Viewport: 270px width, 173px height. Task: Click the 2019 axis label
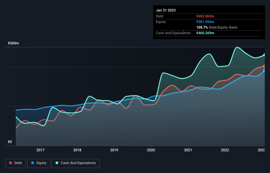click(x=114, y=150)
